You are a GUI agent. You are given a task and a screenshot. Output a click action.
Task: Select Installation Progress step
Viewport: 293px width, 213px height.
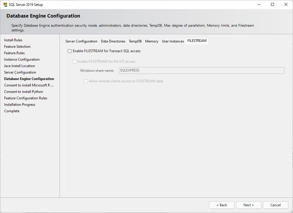(20, 105)
